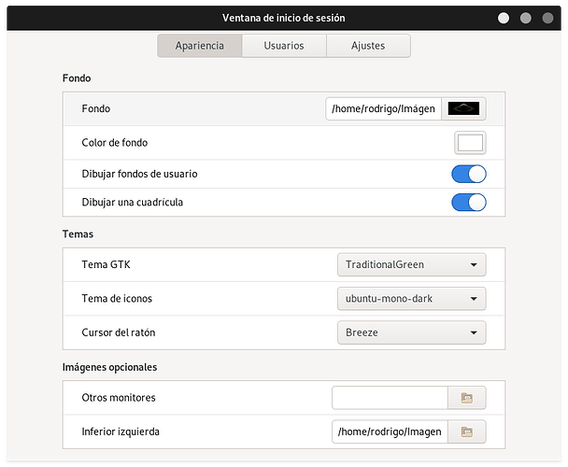This screenshot has height=467, width=568.
Task: Pick a color from Color de fondo swatch
Action: point(470,143)
